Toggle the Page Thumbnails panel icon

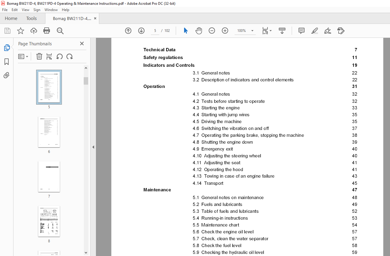point(7,48)
